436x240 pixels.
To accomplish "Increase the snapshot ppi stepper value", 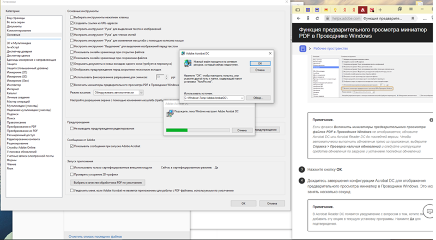I will point(166,76).
